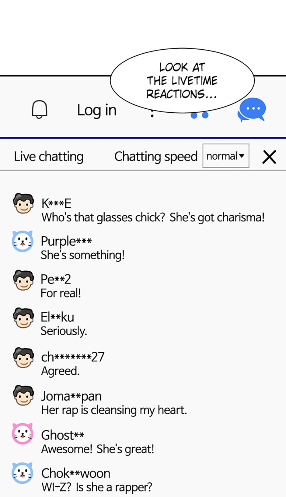Click Pe**2's avatar icon
The image size is (286, 497).
(x=23, y=280)
